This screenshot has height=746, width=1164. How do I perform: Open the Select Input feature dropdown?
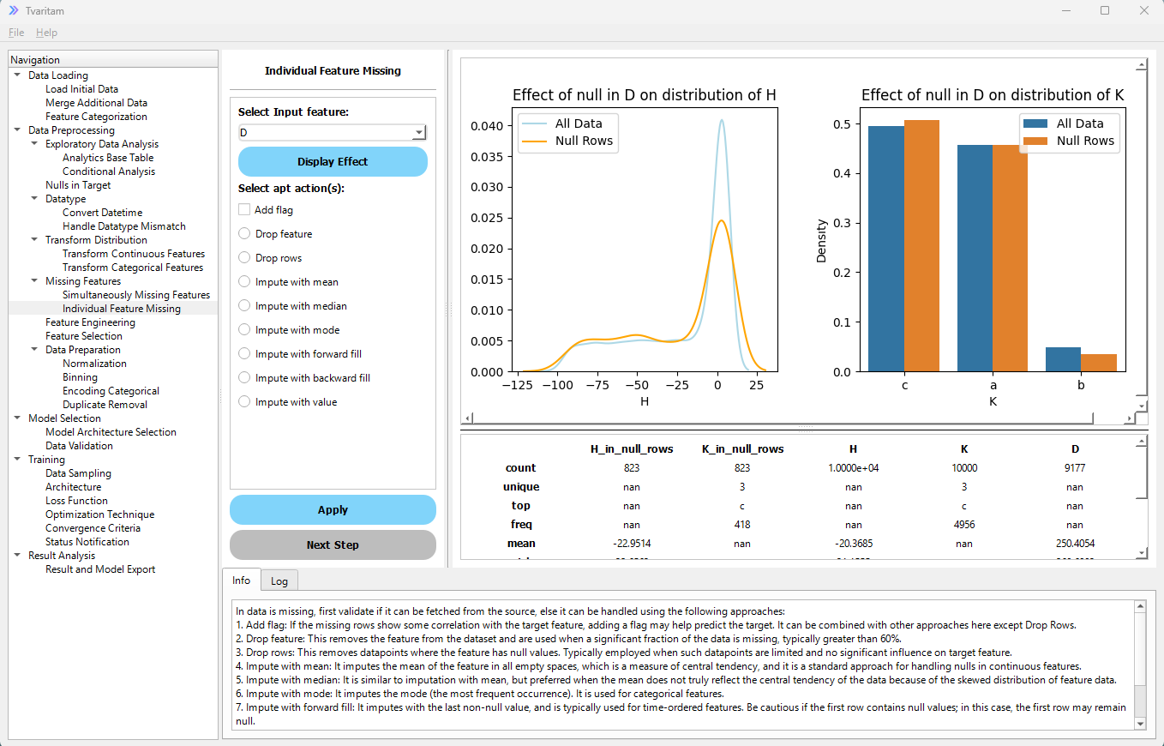[x=418, y=132]
